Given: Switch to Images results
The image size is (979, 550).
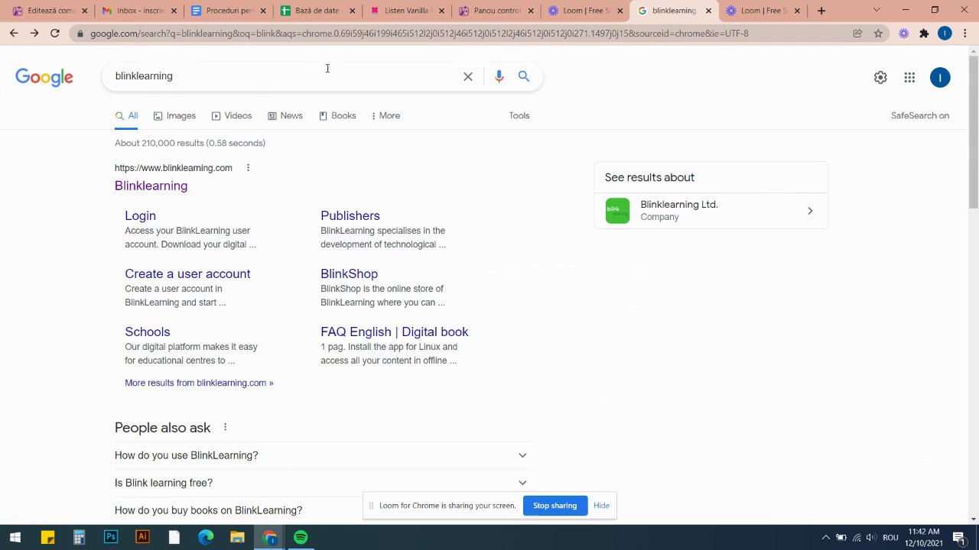Looking at the screenshot, I should click(174, 116).
